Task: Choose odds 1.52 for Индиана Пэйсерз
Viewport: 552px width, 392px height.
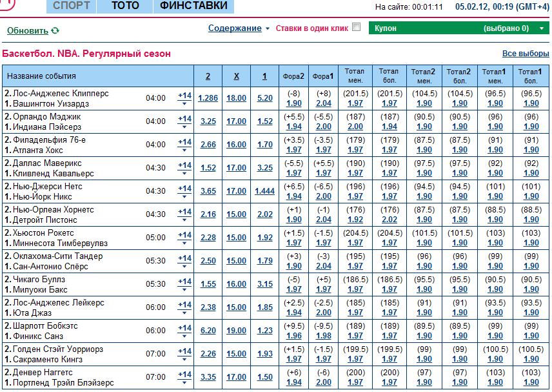Action: tap(265, 121)
